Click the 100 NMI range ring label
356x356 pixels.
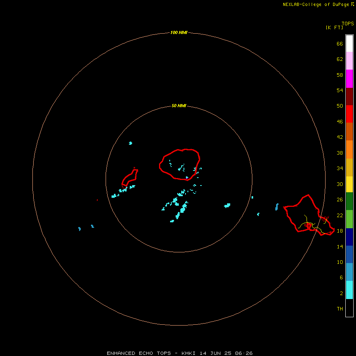pyautogui.click(x=179, y=32)
